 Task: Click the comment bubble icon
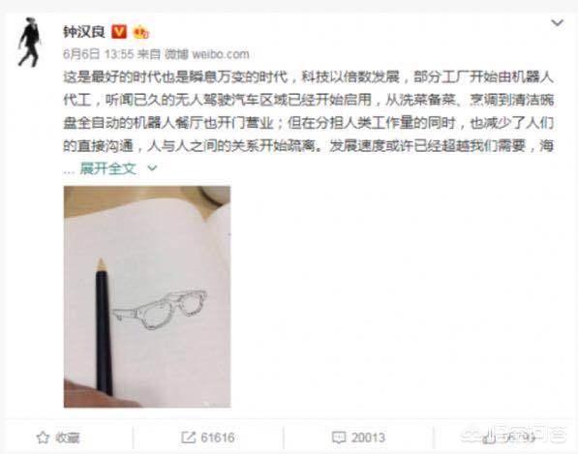click(339, 438)
